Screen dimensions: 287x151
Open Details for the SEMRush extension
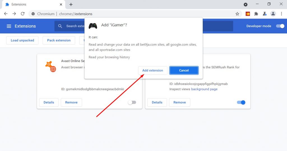157,102
